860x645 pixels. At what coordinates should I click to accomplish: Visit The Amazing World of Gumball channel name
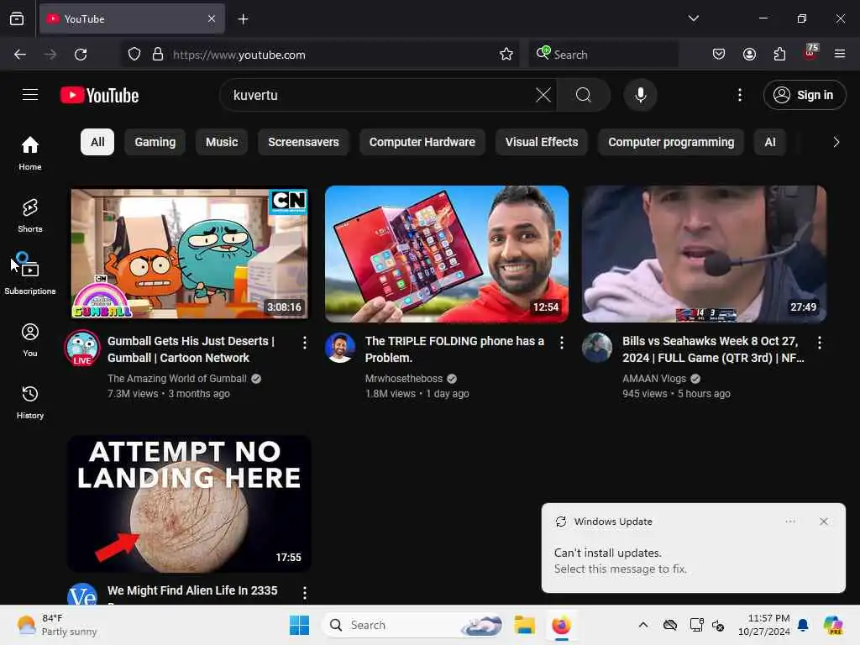(x=177, y=379)
